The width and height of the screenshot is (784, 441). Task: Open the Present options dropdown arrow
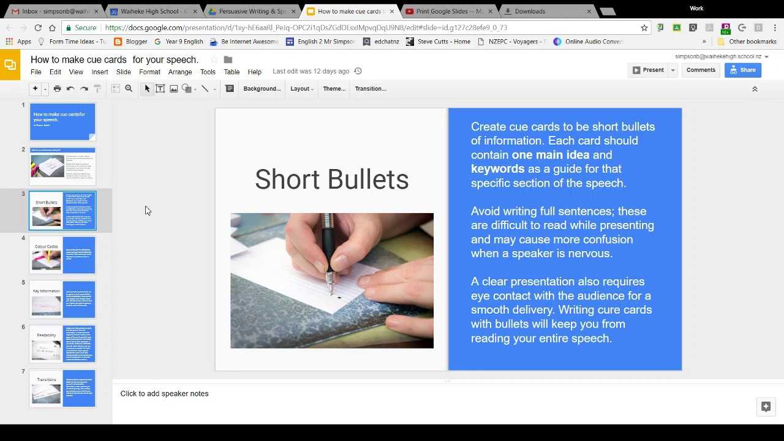tap(672, 70)
